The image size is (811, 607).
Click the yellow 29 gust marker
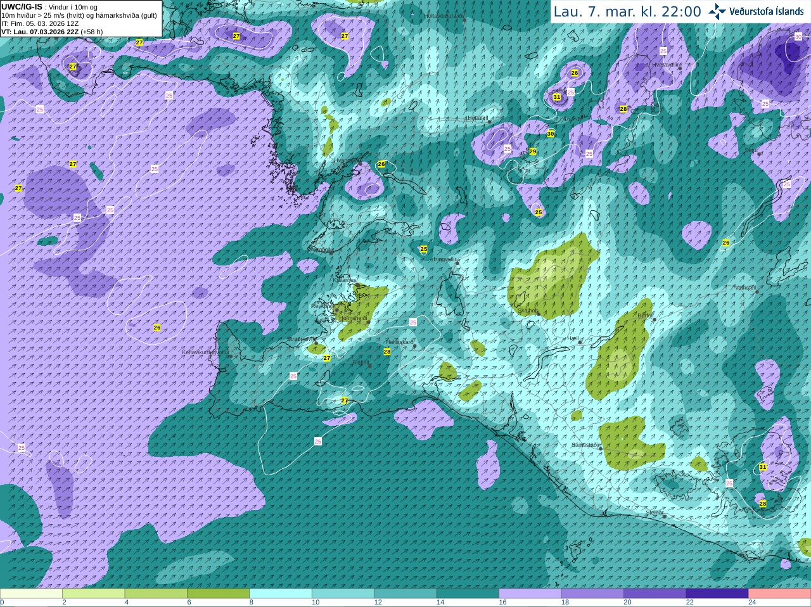click(533, 151)
